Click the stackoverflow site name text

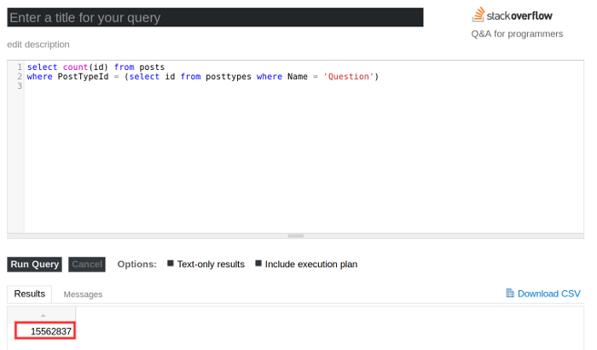519,16
